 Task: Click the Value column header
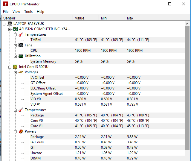[x=86, y=18]
